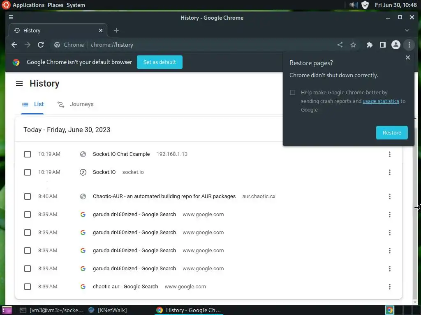Share this page via the share icon
Viewport: 421px width, 315px height.
pos(340,45)
